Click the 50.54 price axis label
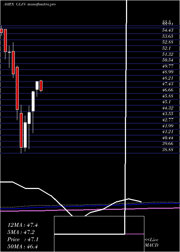Screen dimensions: 180x252 pyautogui.click(x=167, y=60)
